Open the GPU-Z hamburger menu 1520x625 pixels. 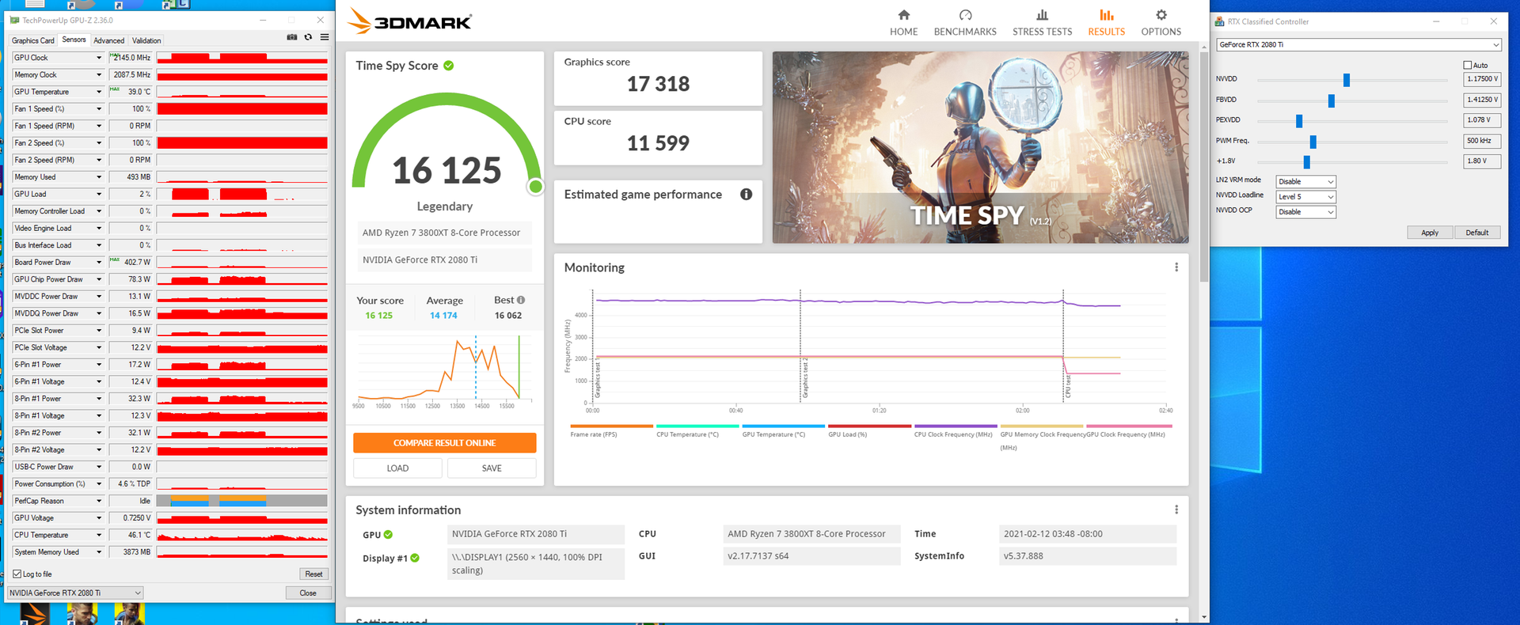[x=325, y=37]
